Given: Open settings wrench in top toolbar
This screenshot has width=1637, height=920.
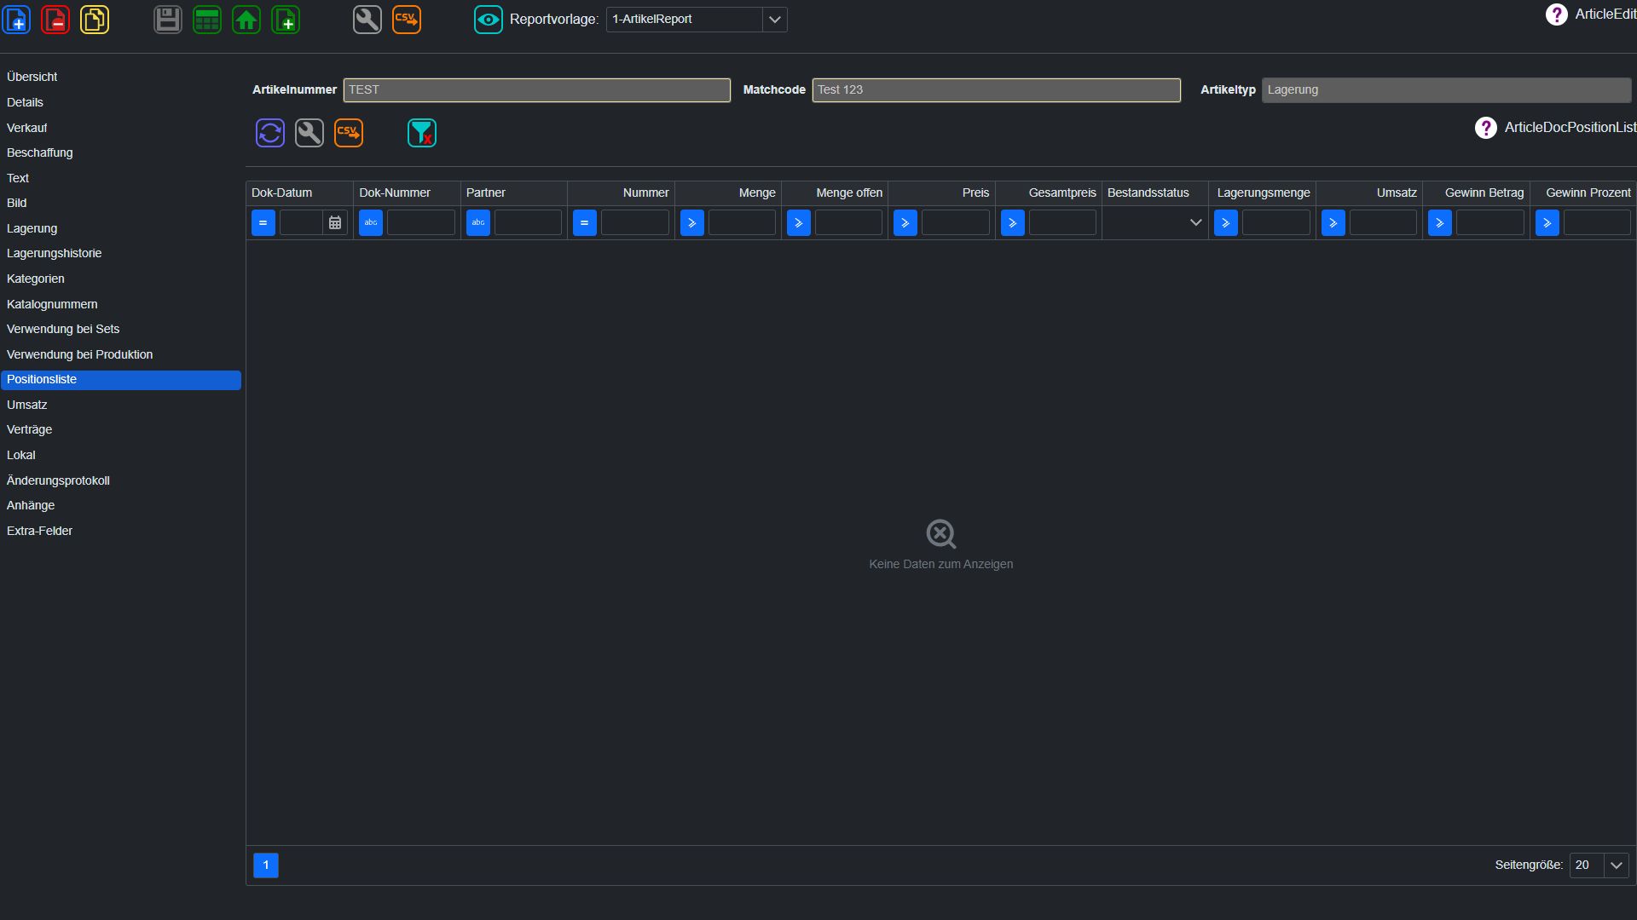Looking at the screenshot, I should pos(367,19).
